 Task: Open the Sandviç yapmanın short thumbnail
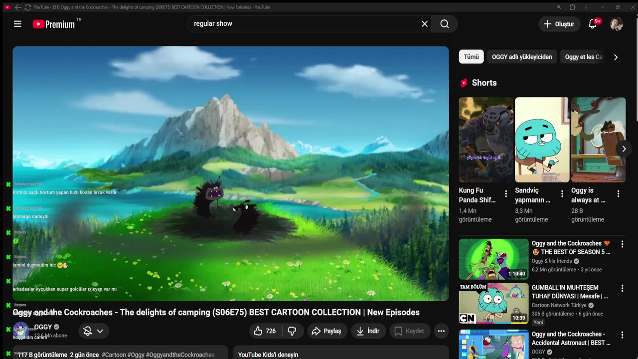[542, 140]
